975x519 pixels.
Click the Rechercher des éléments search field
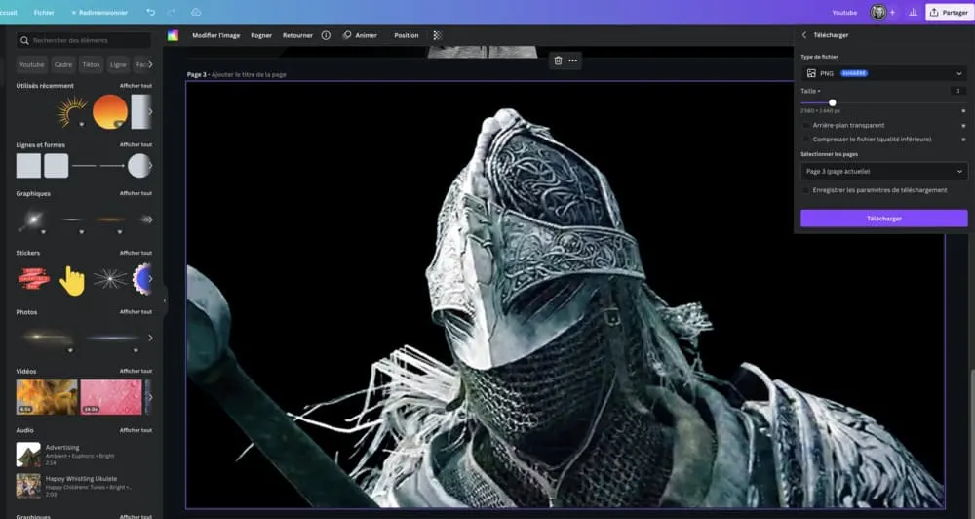(84, 40)
